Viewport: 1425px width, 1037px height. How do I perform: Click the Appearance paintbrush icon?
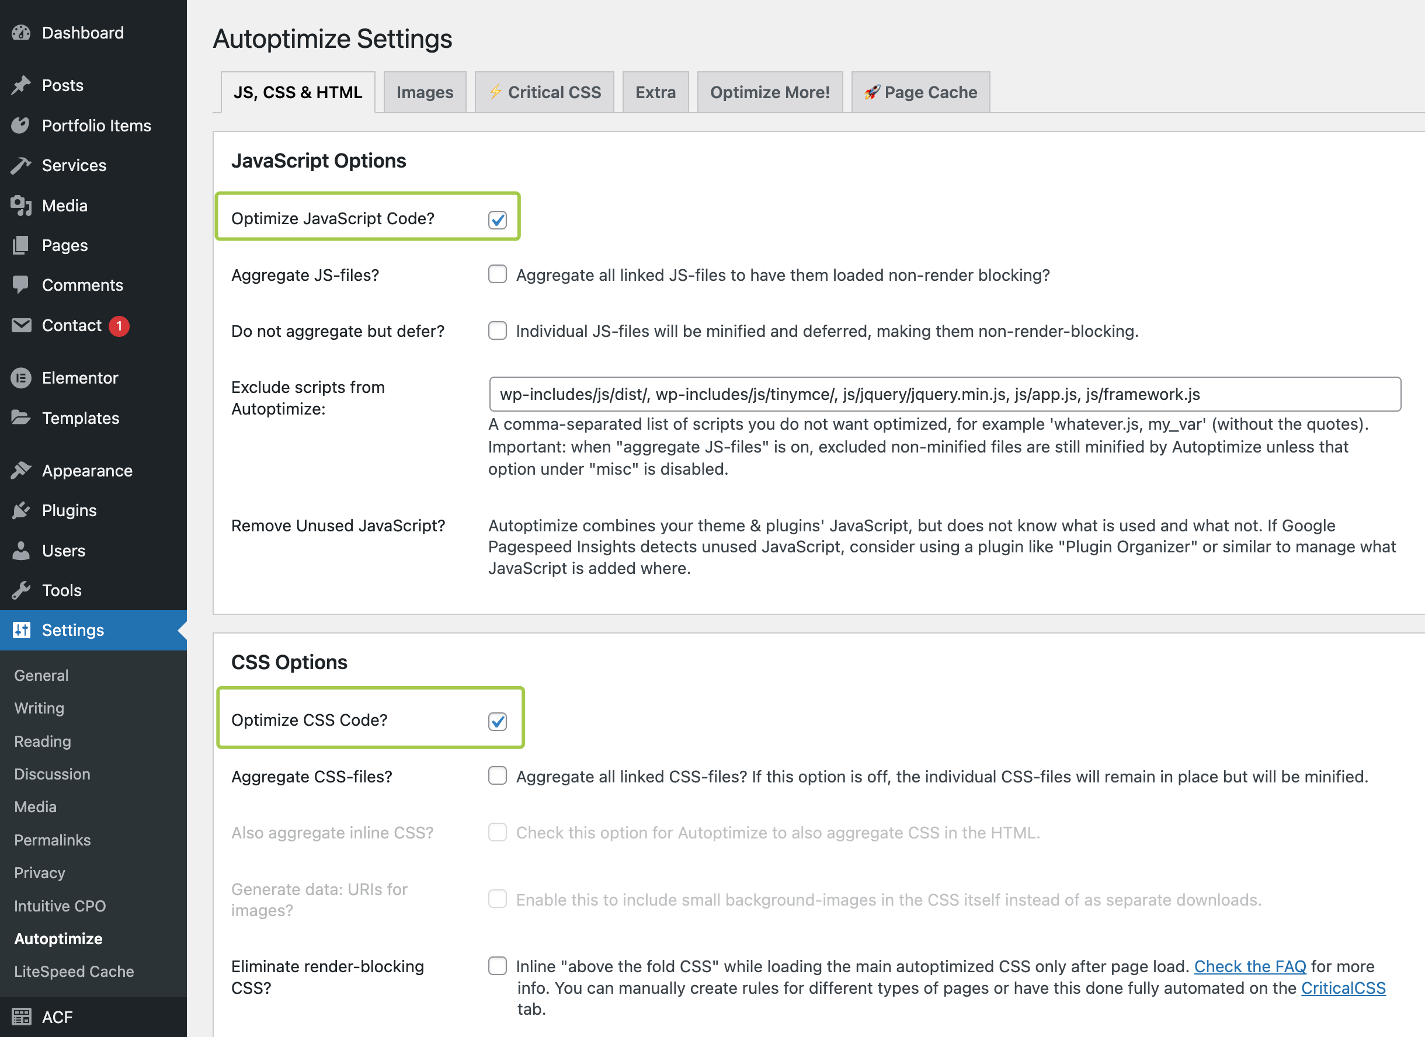[x=21, y=470]
